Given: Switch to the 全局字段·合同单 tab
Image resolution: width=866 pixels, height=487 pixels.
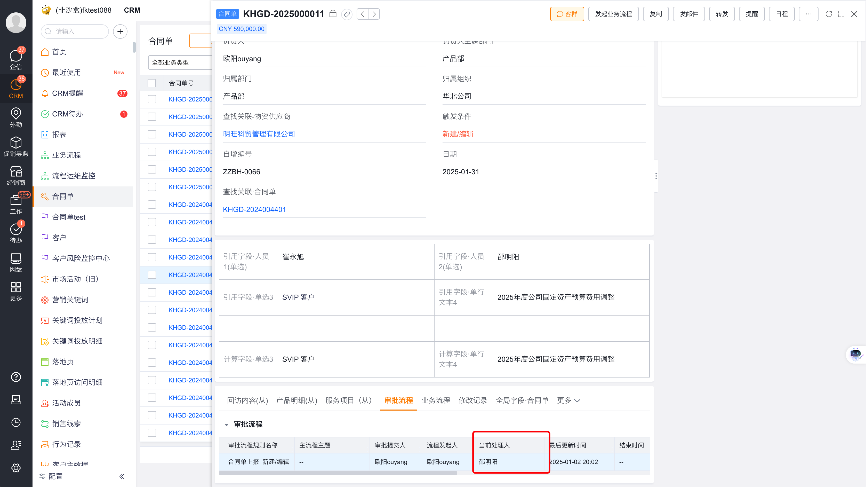Looking at the screenshot, I should (522, 400).
